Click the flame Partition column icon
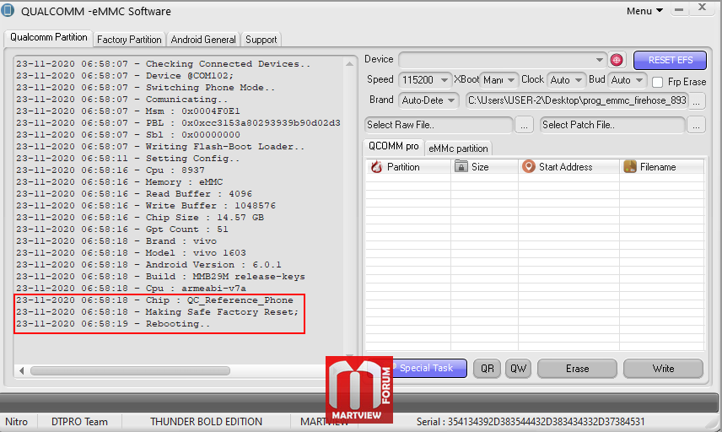The image size is (722, 432). coord(377,167)
